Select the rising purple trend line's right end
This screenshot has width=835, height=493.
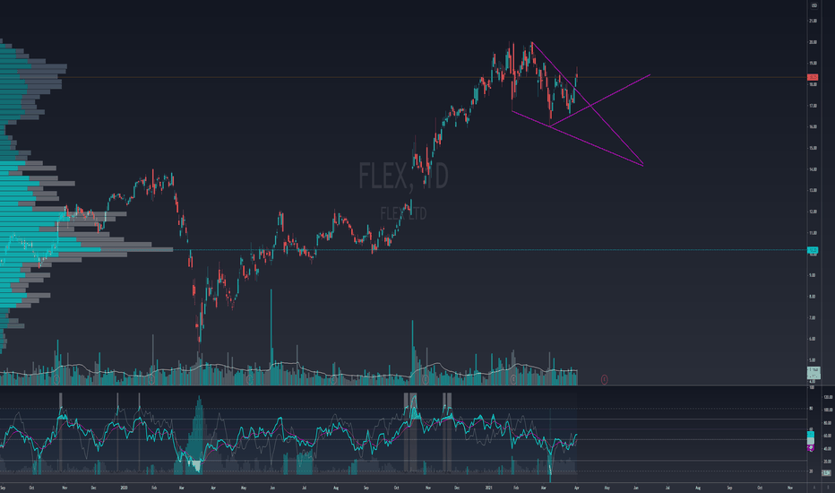pos(650,75)
